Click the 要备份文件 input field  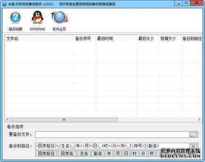pyautogui.click(x=112, y=135)
